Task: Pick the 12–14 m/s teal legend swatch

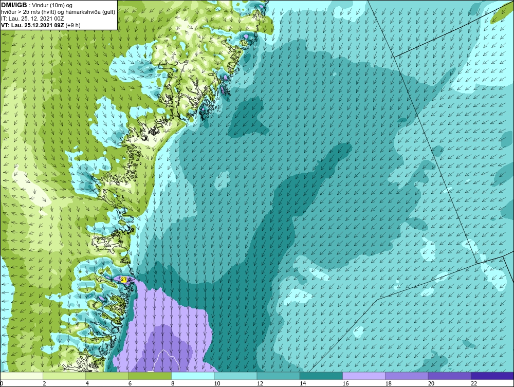Action: point(278,376)
